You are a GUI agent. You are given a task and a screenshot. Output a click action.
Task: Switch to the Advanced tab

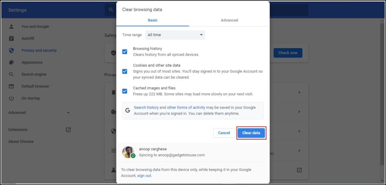pos(229,20)
